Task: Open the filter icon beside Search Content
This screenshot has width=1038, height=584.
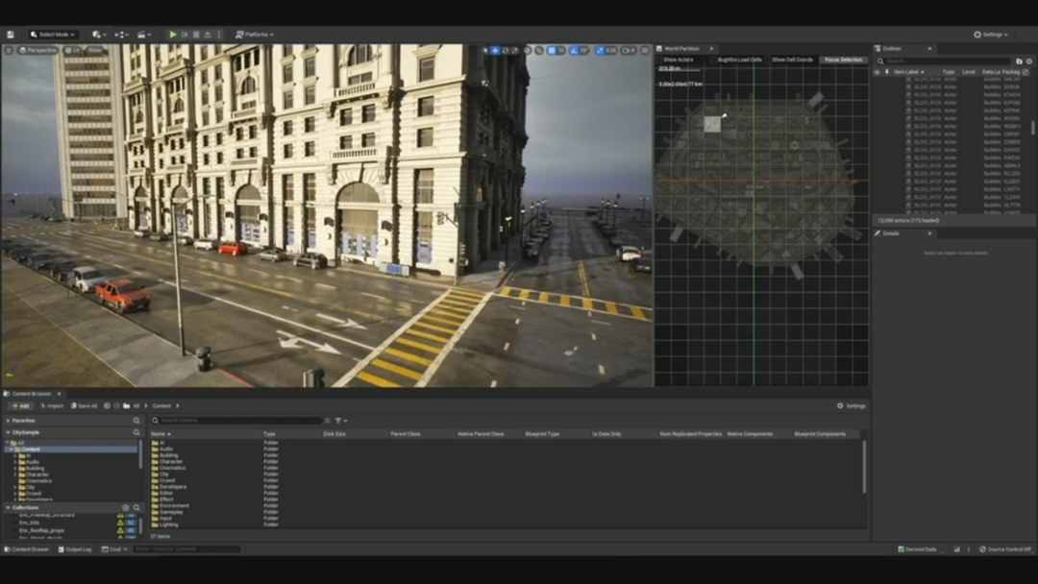Action: [x=337, y=420]
